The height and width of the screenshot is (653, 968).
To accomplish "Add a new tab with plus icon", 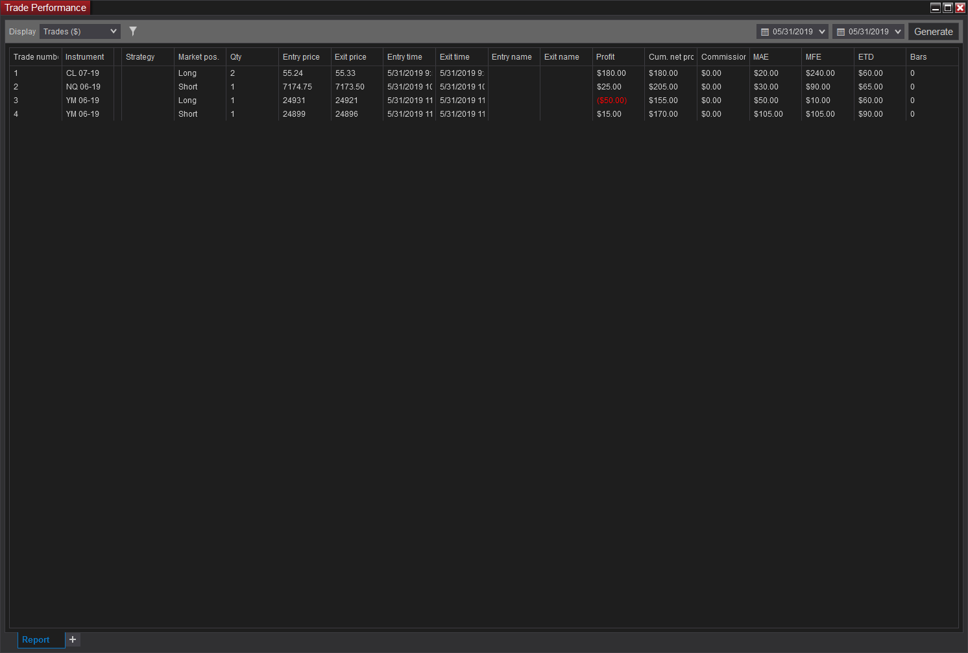I will [x=73, y=639].
